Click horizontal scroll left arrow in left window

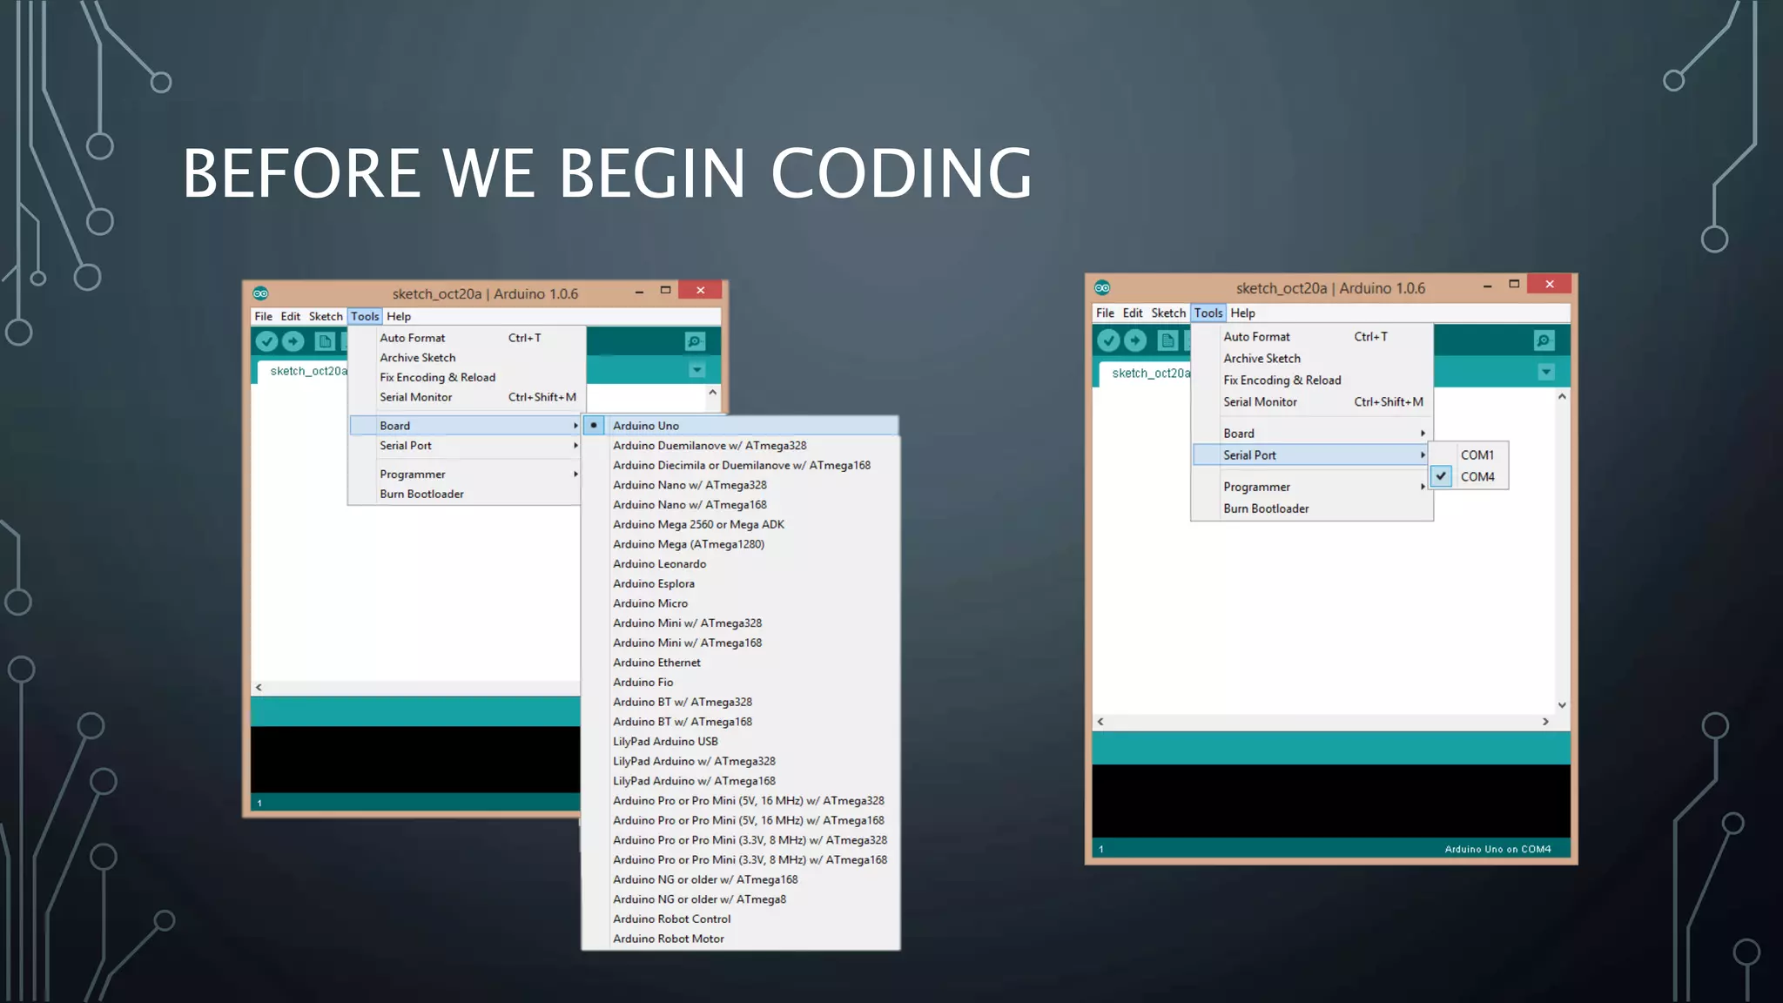pyautogui.click(x=259, y=688)
